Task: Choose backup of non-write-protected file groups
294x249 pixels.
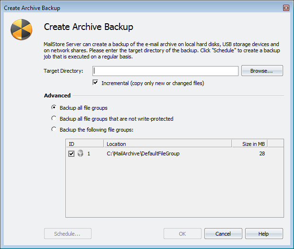Action: 54,118
